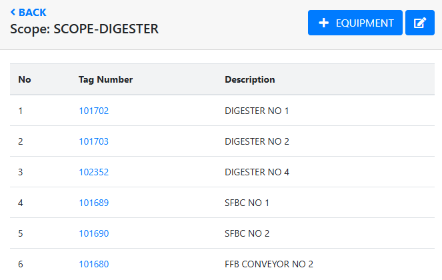Go back using the BACK link

[x=29, y=13]
